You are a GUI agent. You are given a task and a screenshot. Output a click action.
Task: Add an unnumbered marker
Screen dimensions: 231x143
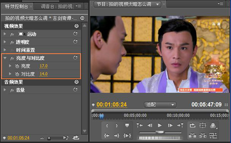point(127,125)
